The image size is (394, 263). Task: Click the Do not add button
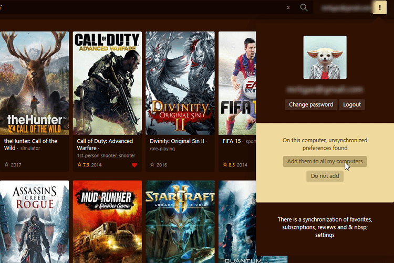(325, 176)
